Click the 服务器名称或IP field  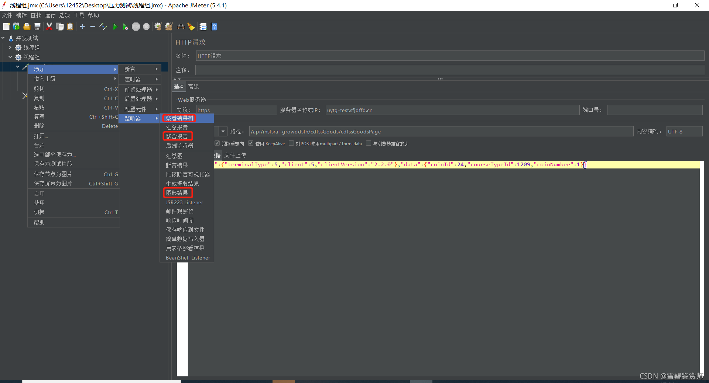coord(452,110)
